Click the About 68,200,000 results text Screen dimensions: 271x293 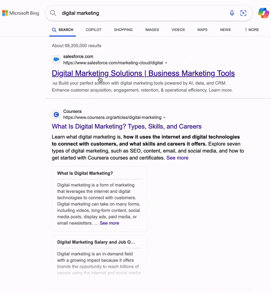77,46
